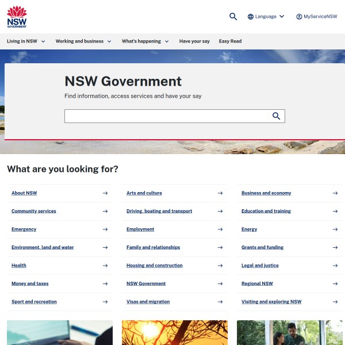
Task: Click the MyServiceNSW user profile icon
Action: point(299,17)
